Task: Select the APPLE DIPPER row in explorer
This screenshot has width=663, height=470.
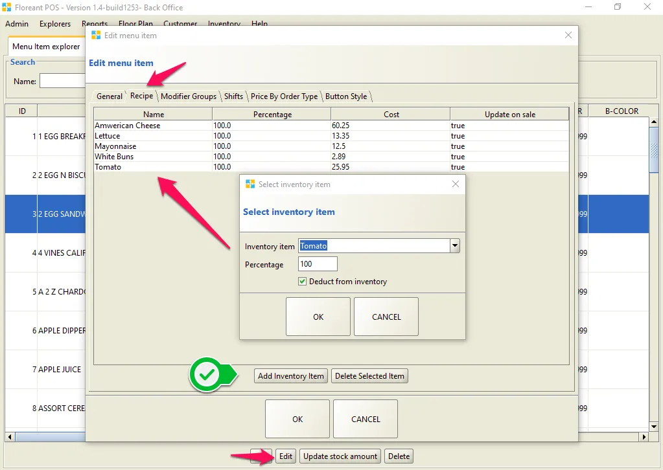Action: point(45,331)
